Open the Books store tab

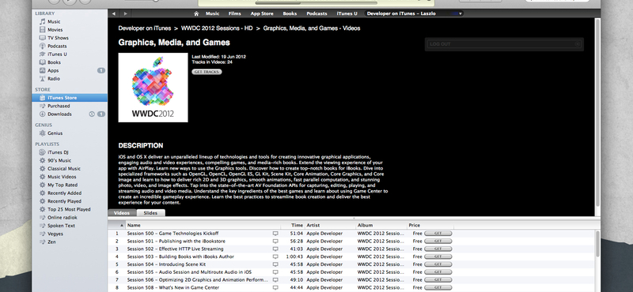coord(290,13)
